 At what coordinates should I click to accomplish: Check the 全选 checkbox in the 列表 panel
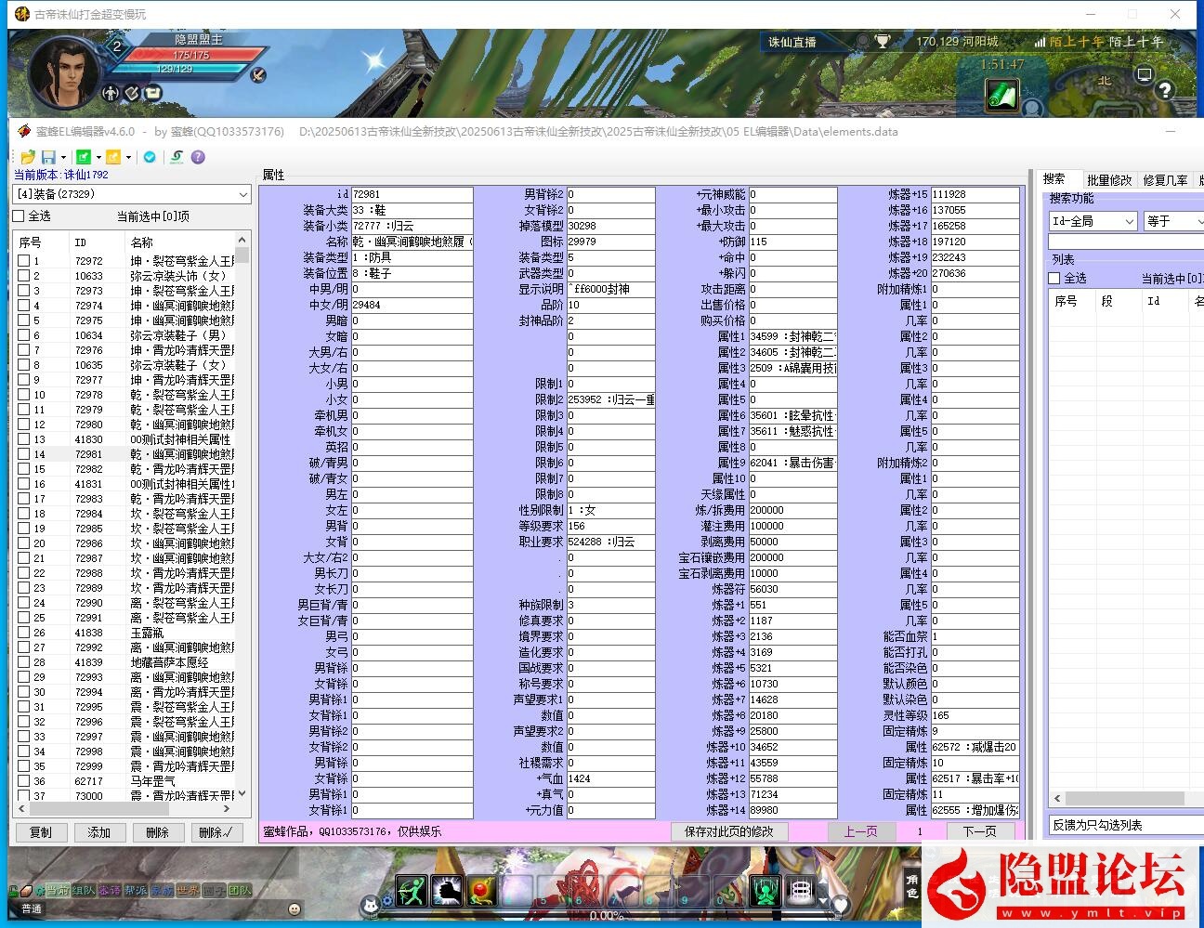click(x=1053, y=277)
